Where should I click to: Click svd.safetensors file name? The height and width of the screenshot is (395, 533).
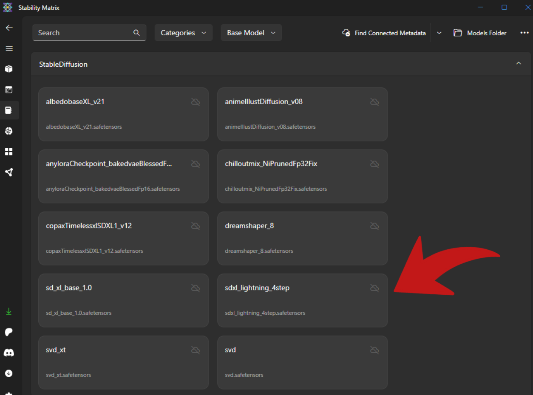244,375
